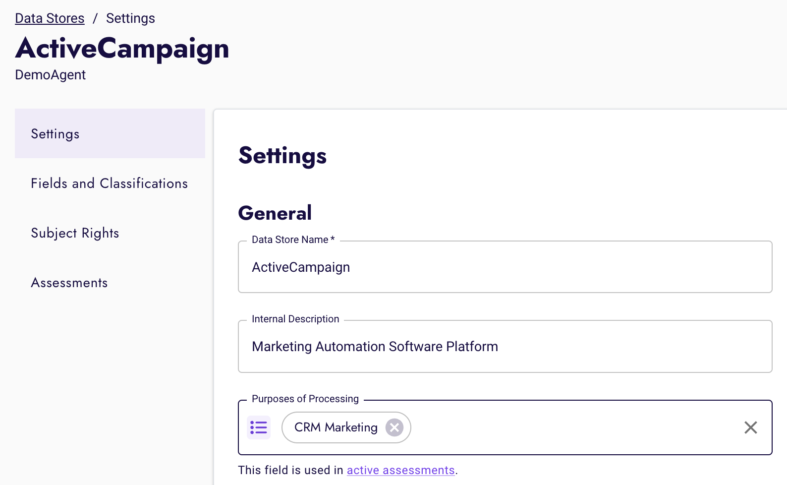Viewport: 787px width, 485px height.
Task: Remove the CRM Marketing chip
Action: tap(394, 427)
